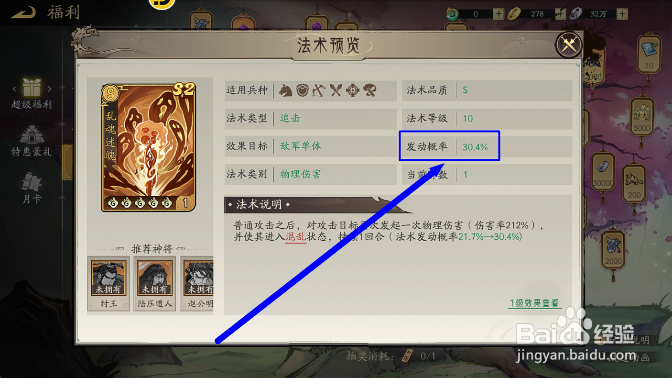Click the 1级效果查看 link
This screenshot has width=672, height=378.
click(534, 303)
